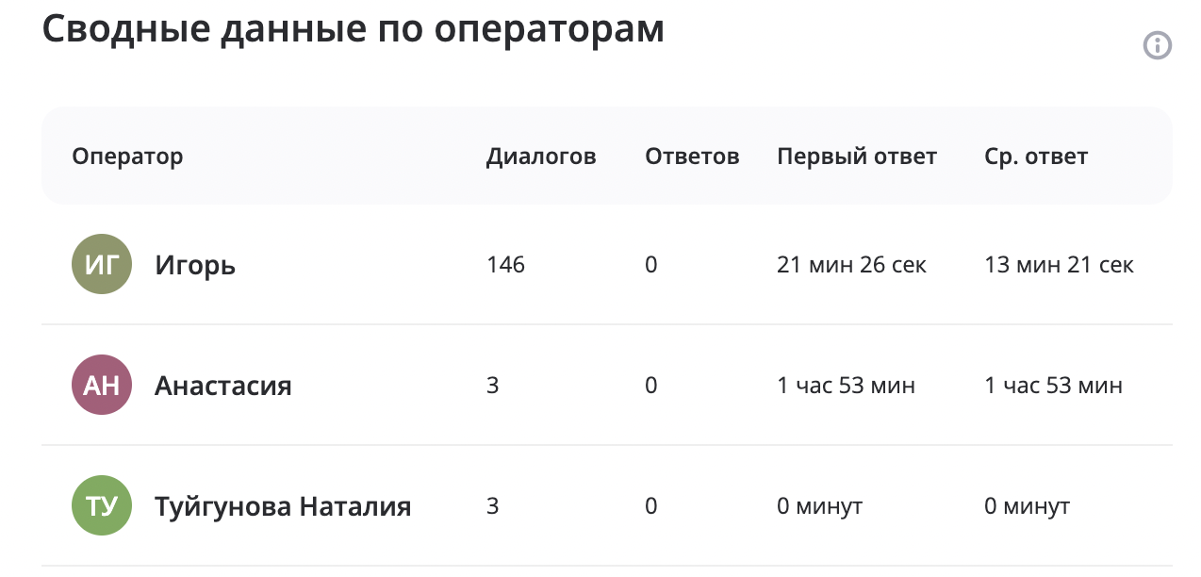Open operator Туйгунова Наталия by name
The width and height of the screenshot is (1201, 577).
click(283, 506)
